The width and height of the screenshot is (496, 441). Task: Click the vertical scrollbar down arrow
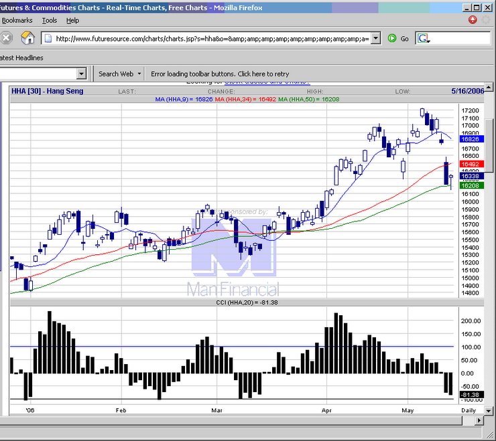[x=489, y=411]
